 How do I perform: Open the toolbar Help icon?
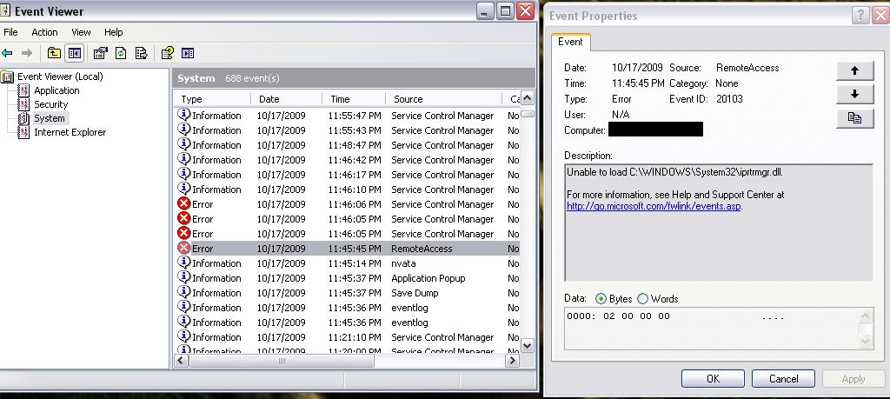tap(168, 53)
